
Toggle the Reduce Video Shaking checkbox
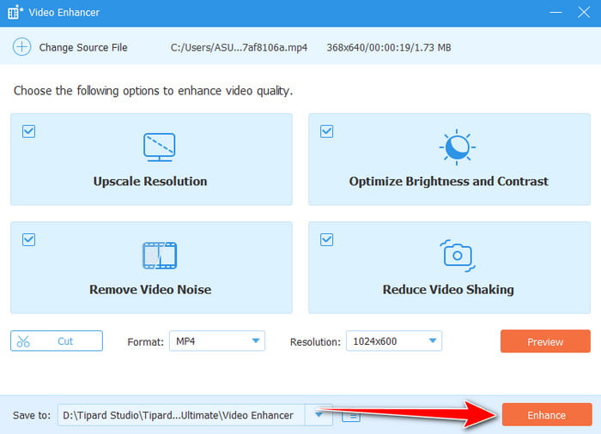(x=326, y=239)
